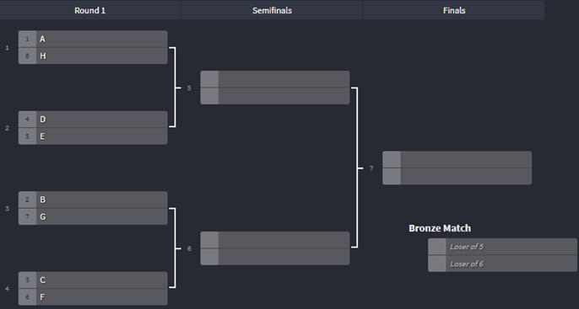Select participant H in match 1
The height and width of the screenshot is (309, 579).
coord(93,56)
